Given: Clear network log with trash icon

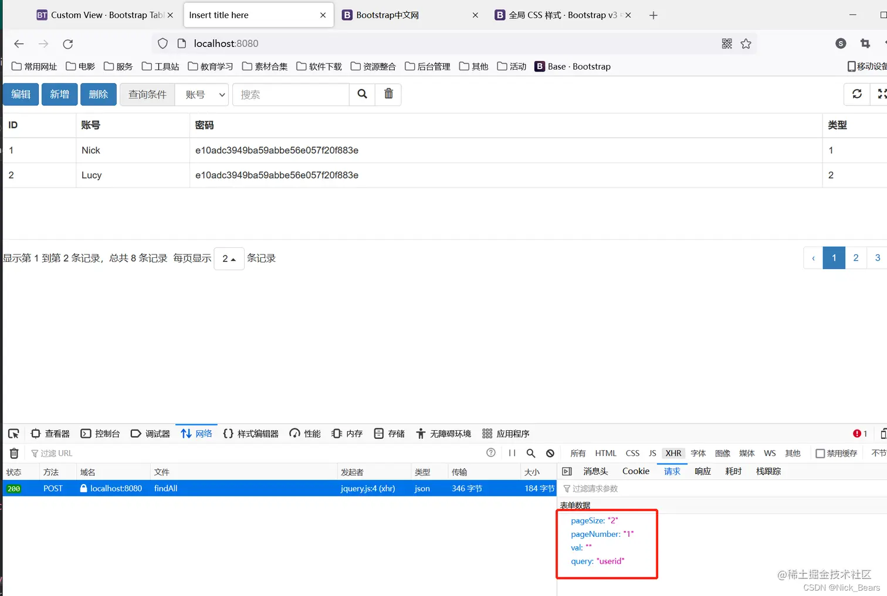Looking at the screenshot, I should tap(14, 453).
